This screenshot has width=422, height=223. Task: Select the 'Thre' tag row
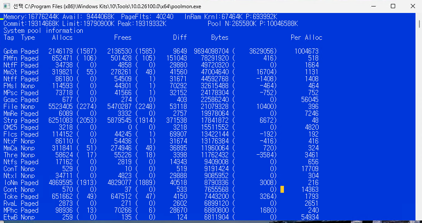click(x=161, y=155)
